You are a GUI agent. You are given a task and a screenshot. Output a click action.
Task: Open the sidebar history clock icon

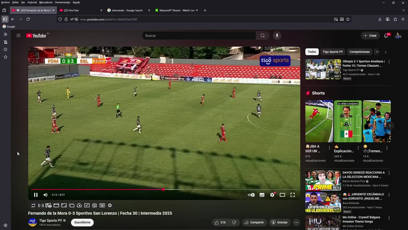5,50
